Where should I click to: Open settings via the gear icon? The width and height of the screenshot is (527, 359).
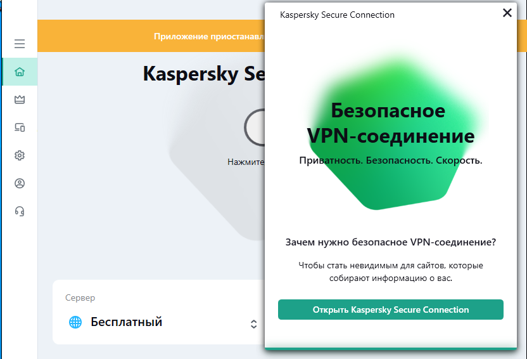[x=20, y=155]
